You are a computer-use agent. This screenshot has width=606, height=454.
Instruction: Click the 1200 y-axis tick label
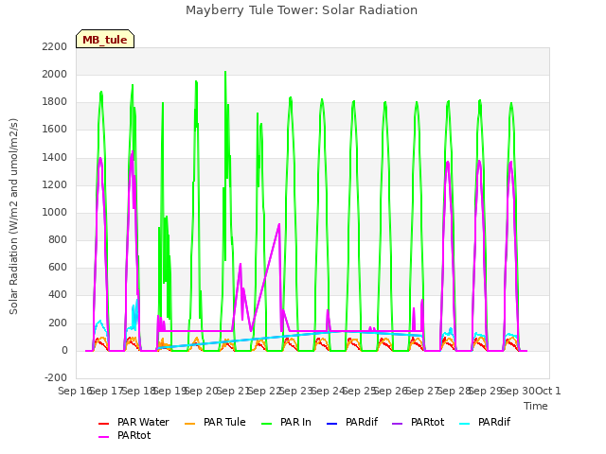(x=55, y=185)
